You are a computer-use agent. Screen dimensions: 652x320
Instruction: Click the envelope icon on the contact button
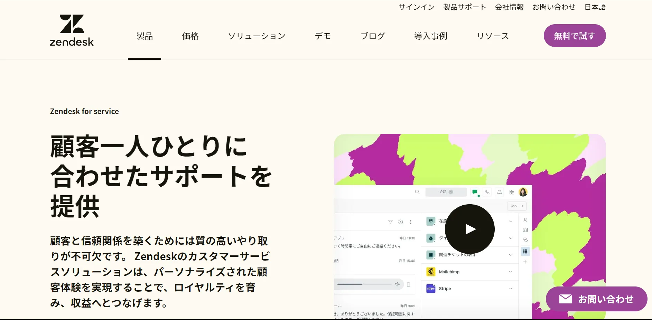(x=566, y=299)
